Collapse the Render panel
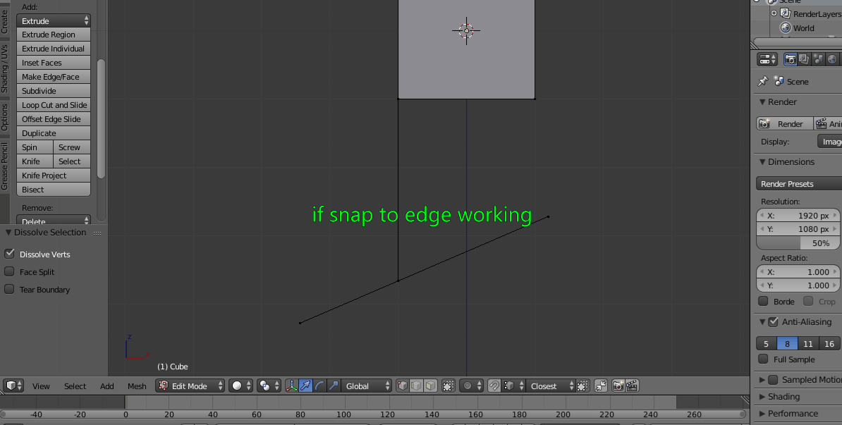This screenshot has width=842, height=425. (762, 102)
